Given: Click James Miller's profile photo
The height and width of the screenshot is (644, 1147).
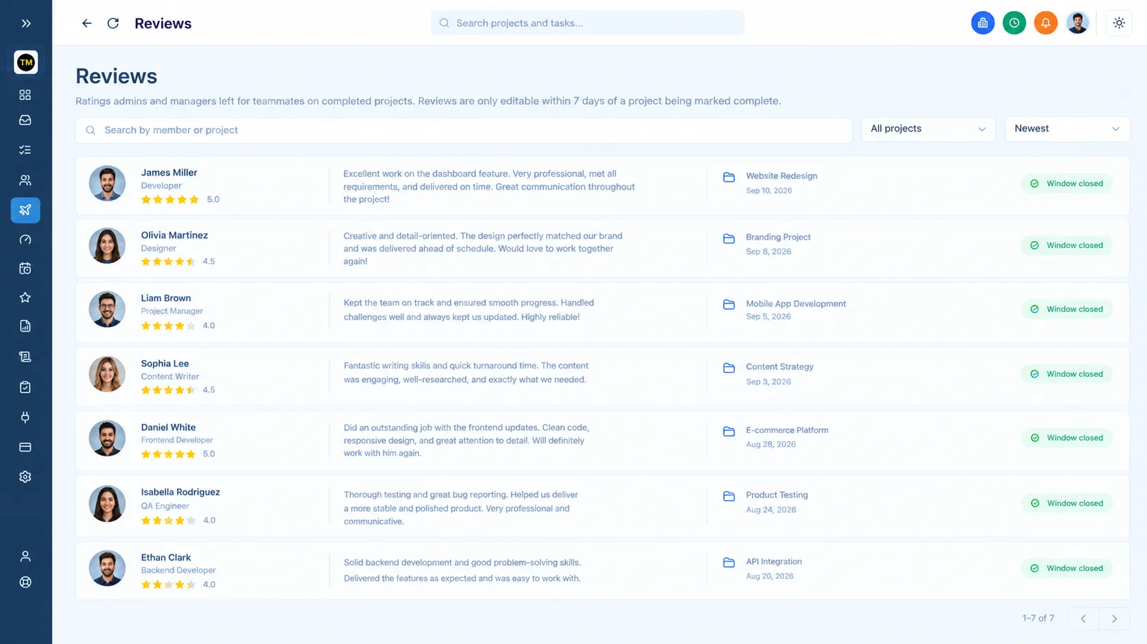Looking at the screenshot, I should pyautogui.click(x=107, y=184).
